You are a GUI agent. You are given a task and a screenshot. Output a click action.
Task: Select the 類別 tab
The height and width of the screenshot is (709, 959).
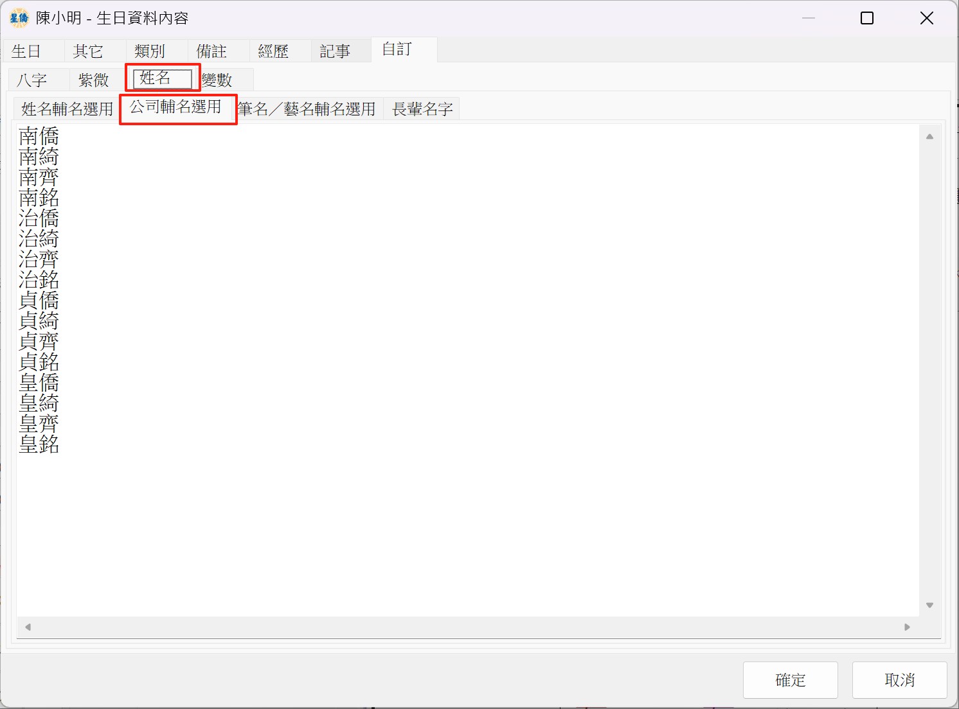[x=150, y=51]
